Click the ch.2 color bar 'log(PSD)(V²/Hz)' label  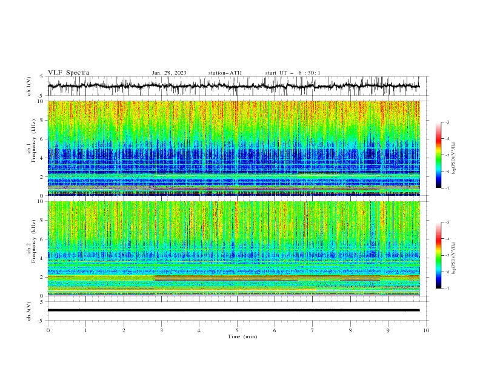point(454,258)
